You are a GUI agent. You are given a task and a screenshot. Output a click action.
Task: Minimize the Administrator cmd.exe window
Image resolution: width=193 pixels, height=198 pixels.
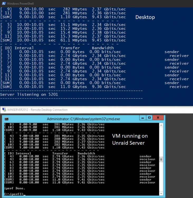click(x=143, y=118)
